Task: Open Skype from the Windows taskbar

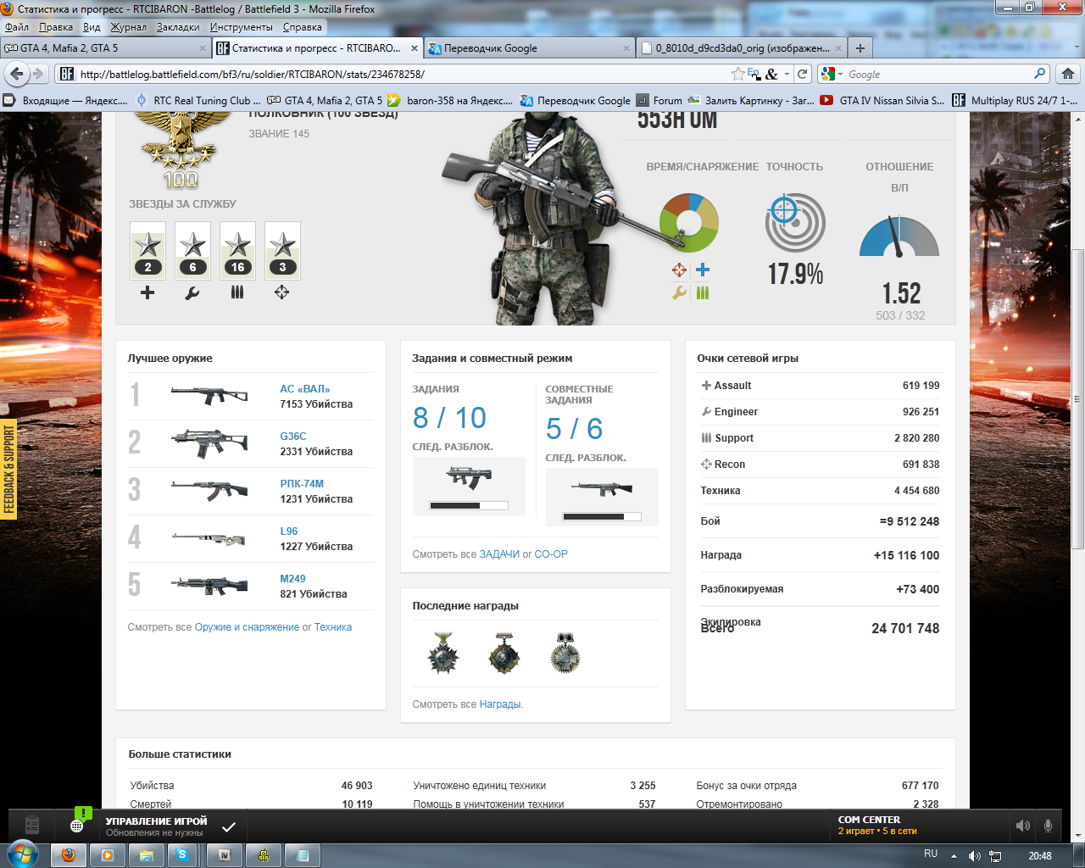Action: click(182, 855)
